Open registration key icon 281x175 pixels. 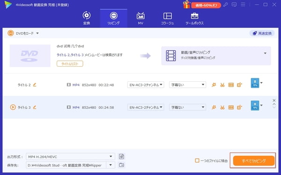(x=225, y=5)
